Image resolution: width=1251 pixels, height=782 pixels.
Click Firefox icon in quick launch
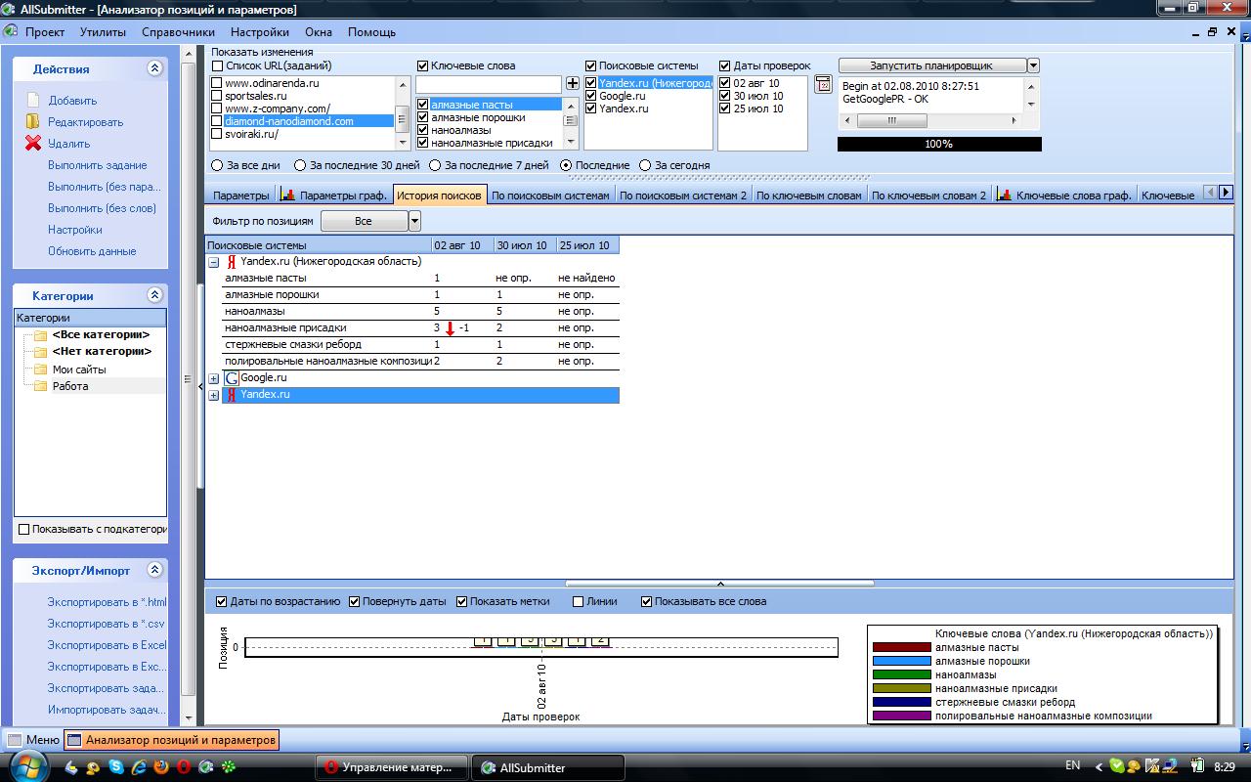pos(162,767)
